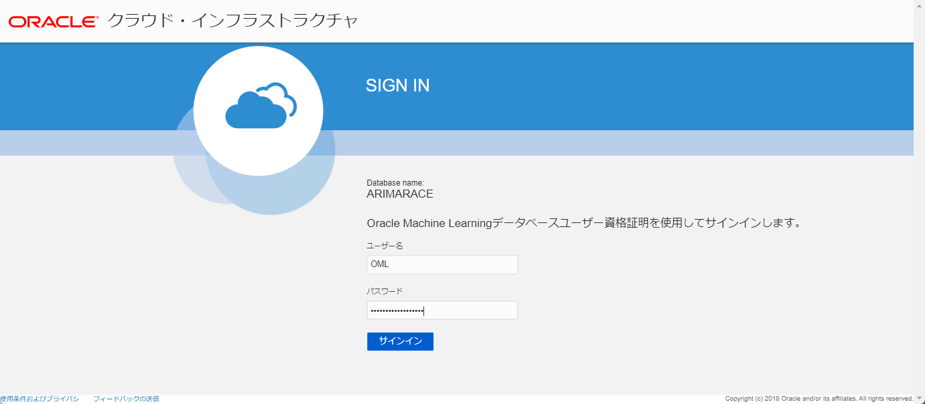
Task: Focus the ユーザー名 field containing OML
Action: (442, 264)
